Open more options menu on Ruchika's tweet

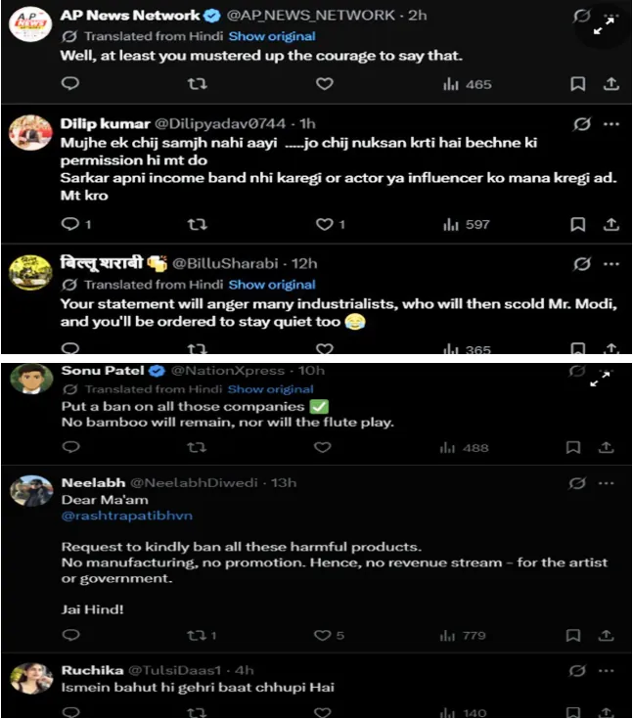[606, 671]
